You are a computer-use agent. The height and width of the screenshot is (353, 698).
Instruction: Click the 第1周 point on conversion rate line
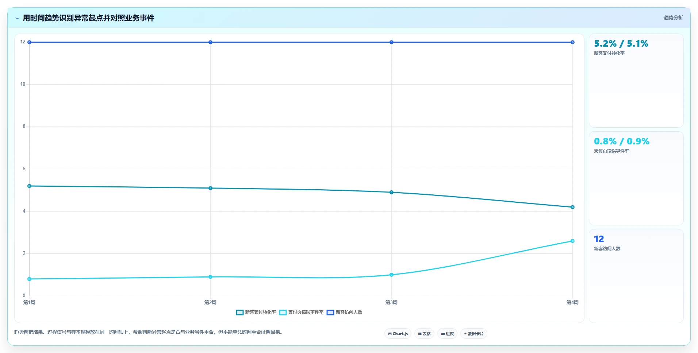point(30,186)
